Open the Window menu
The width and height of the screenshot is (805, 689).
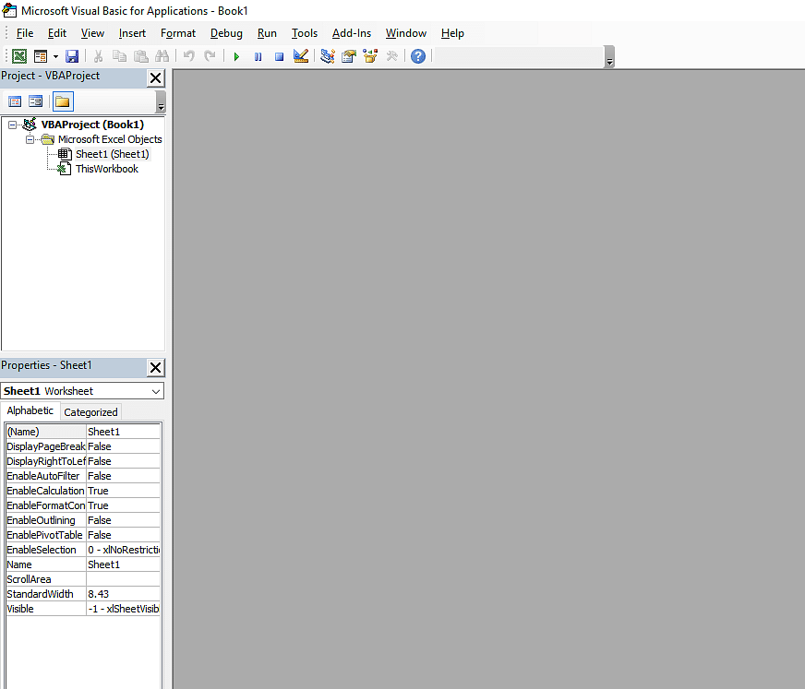click(406, 33)
